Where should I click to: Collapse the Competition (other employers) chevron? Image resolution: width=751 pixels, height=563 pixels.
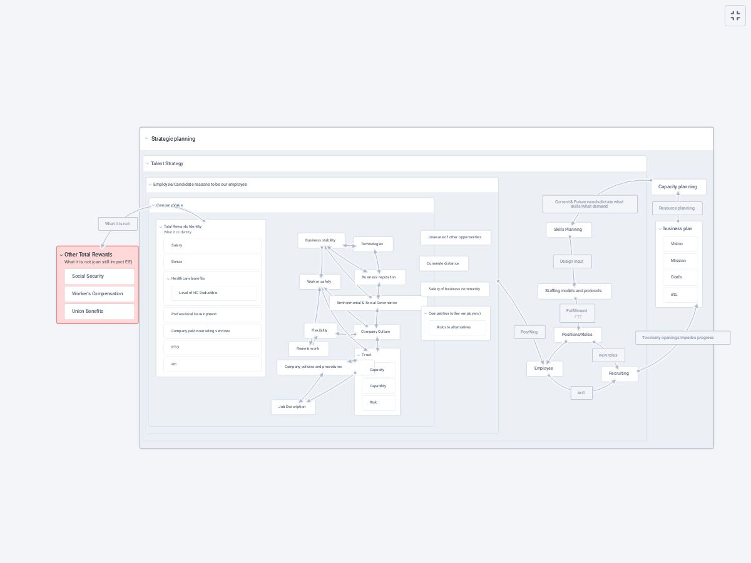[426, 313]
